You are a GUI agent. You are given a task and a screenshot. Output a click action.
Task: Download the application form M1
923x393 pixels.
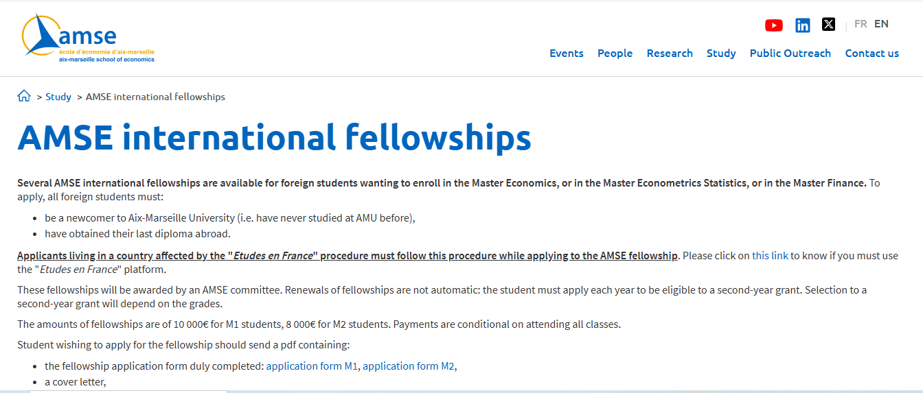click(x=312, y=366)
